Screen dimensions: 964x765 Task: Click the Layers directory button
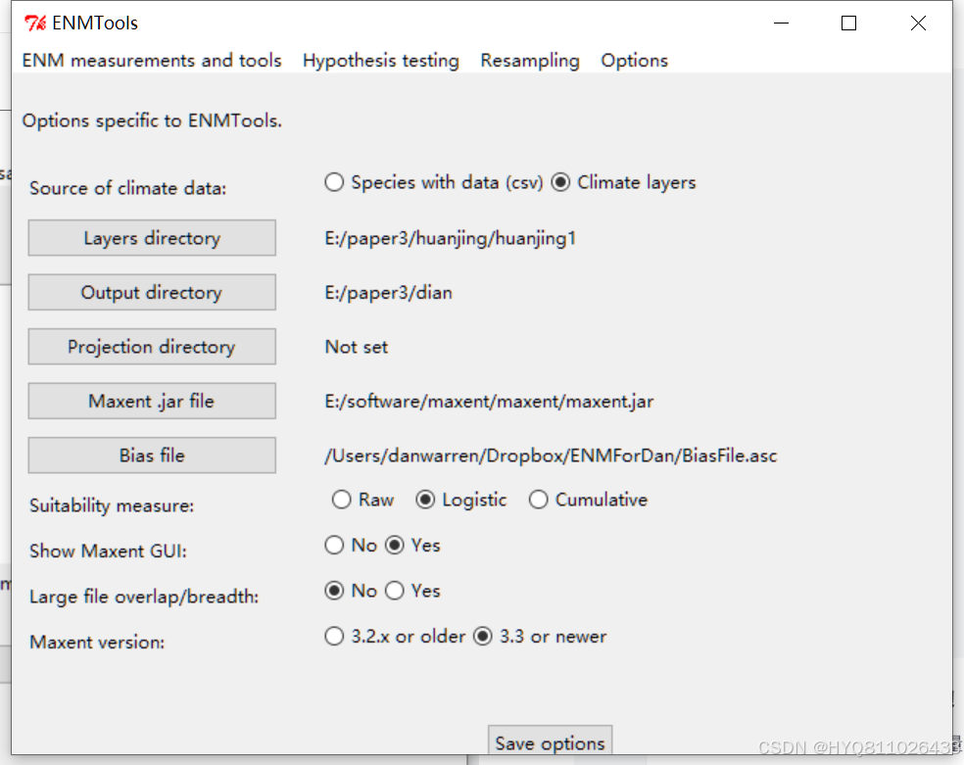[152, 238]
